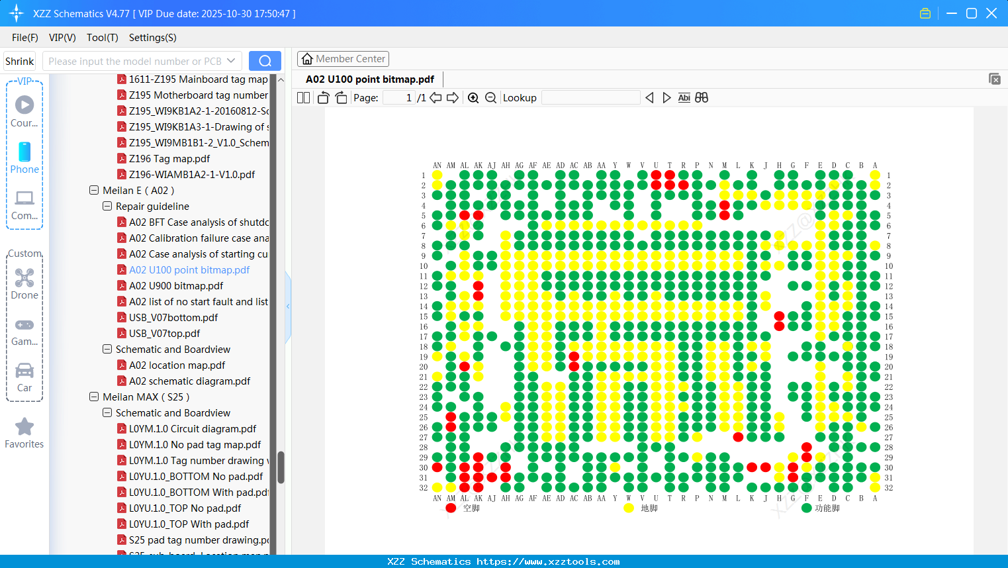The width and height of the screenshot is (1008, 568).
Task: Rotate the PDF page clockwise
Action: 341,98
